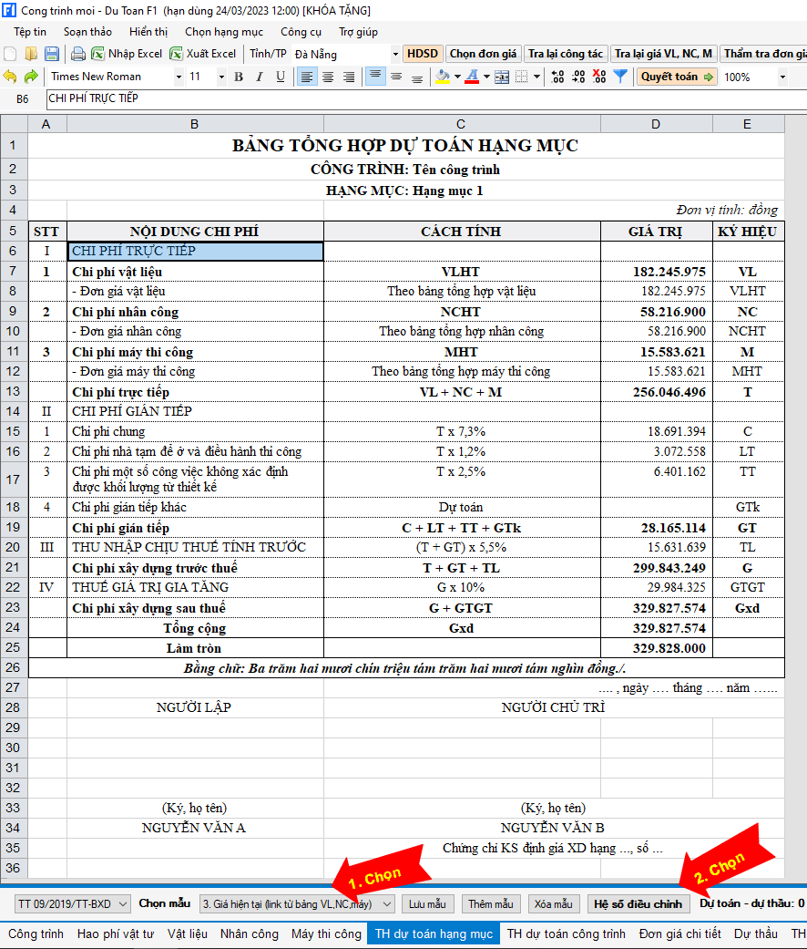Screen dimensions: 807x949
Task: Click the Tra lại công tác button
Action: point(566,54)
